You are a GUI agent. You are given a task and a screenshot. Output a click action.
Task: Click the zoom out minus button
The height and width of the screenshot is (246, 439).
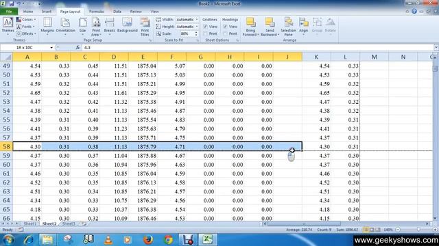[398, 230]
